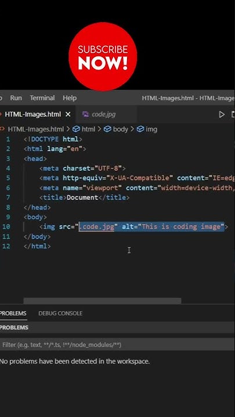Click the closing head tag

[x=37, y=207]
